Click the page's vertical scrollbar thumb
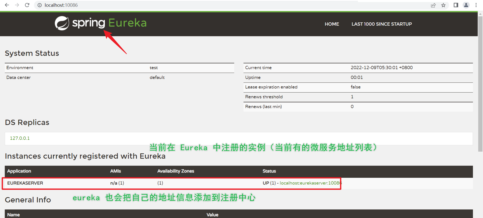Viewport: 483px width, 218px height. 480,84
